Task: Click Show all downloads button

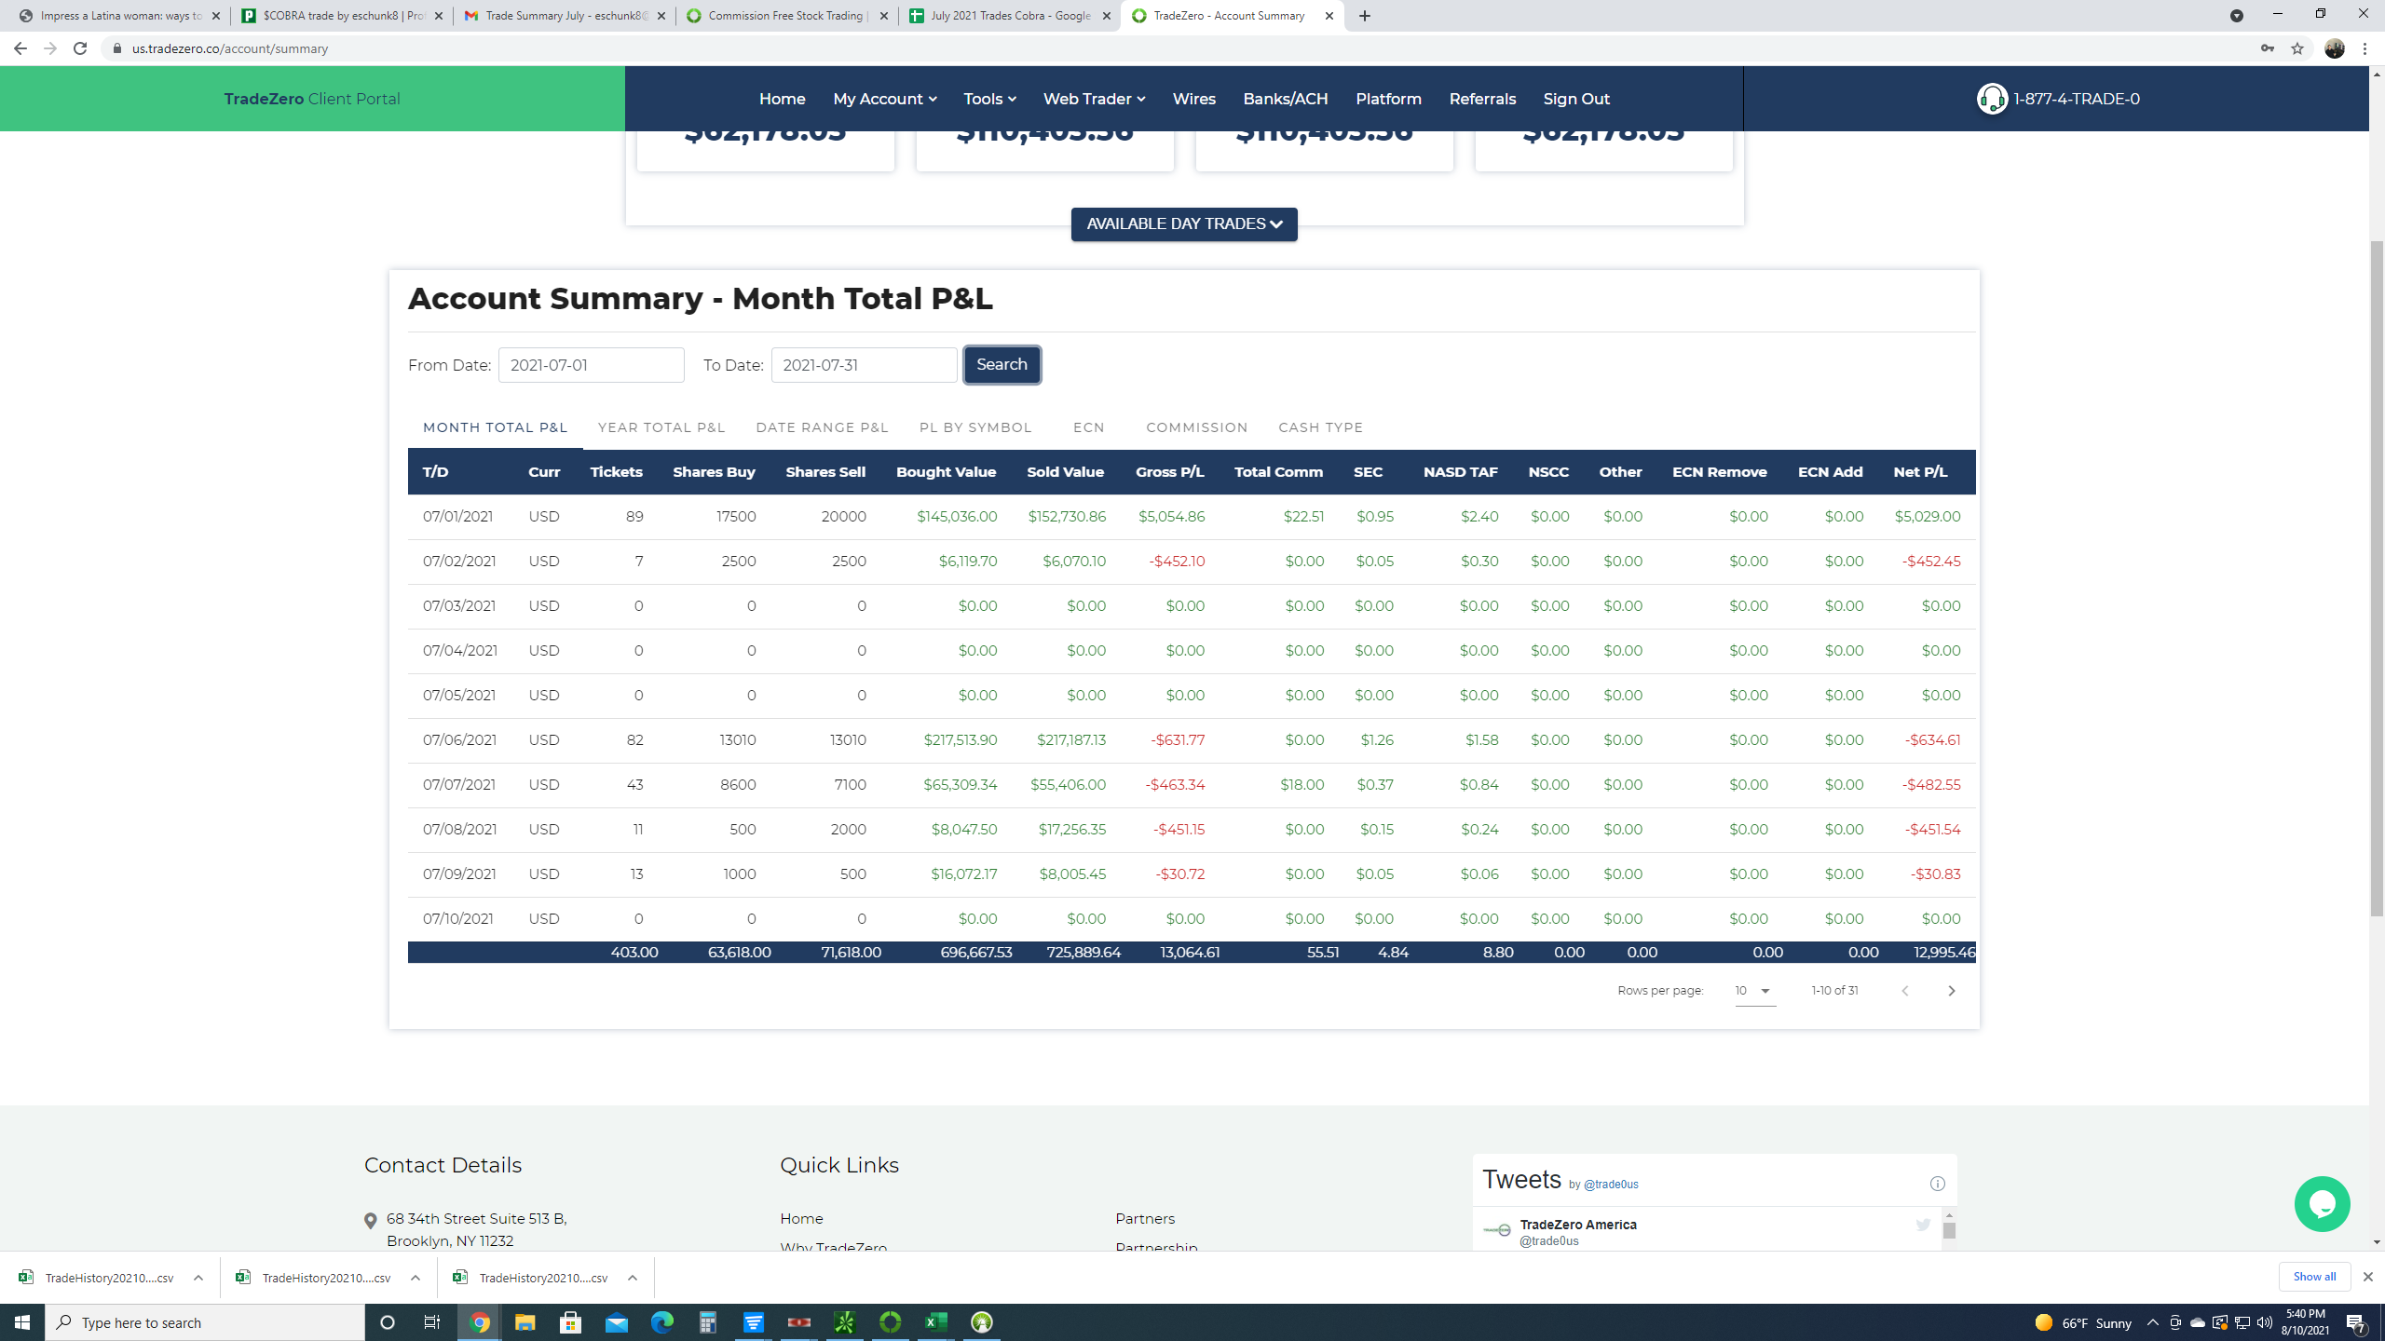Action: tap(2314, 1277)
